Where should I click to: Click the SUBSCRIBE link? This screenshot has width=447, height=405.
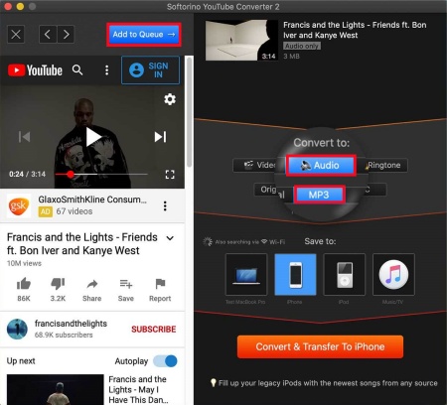(154, 330)
